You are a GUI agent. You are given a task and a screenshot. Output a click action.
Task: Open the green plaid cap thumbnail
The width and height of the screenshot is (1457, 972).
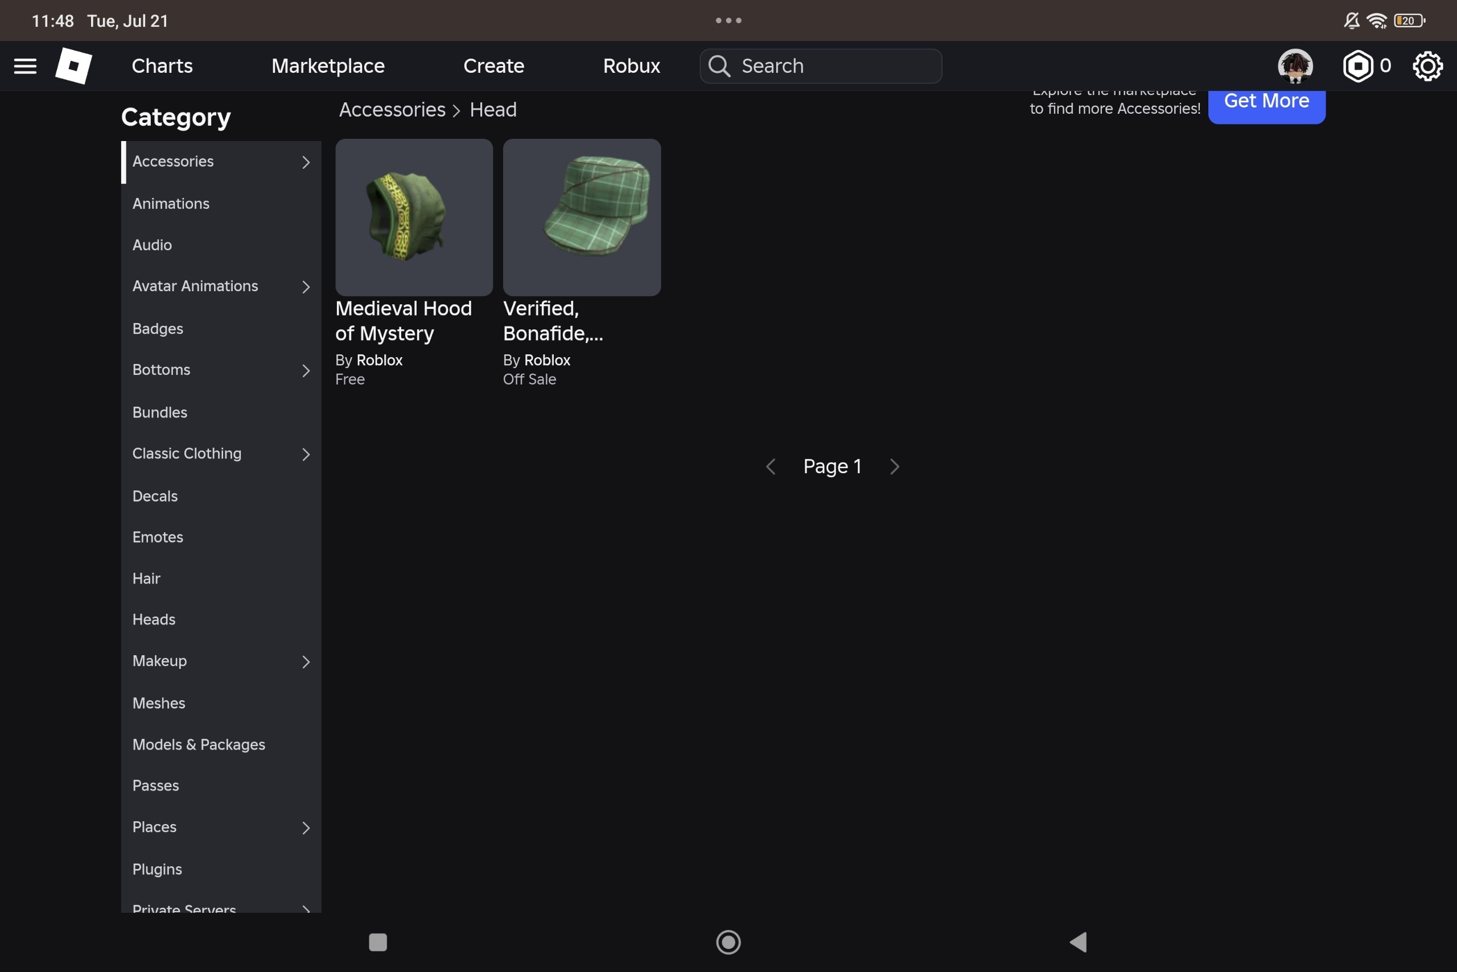(x=582, y=217)
